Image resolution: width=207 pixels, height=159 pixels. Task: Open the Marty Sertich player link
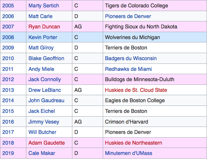click(x=44, y=6)
